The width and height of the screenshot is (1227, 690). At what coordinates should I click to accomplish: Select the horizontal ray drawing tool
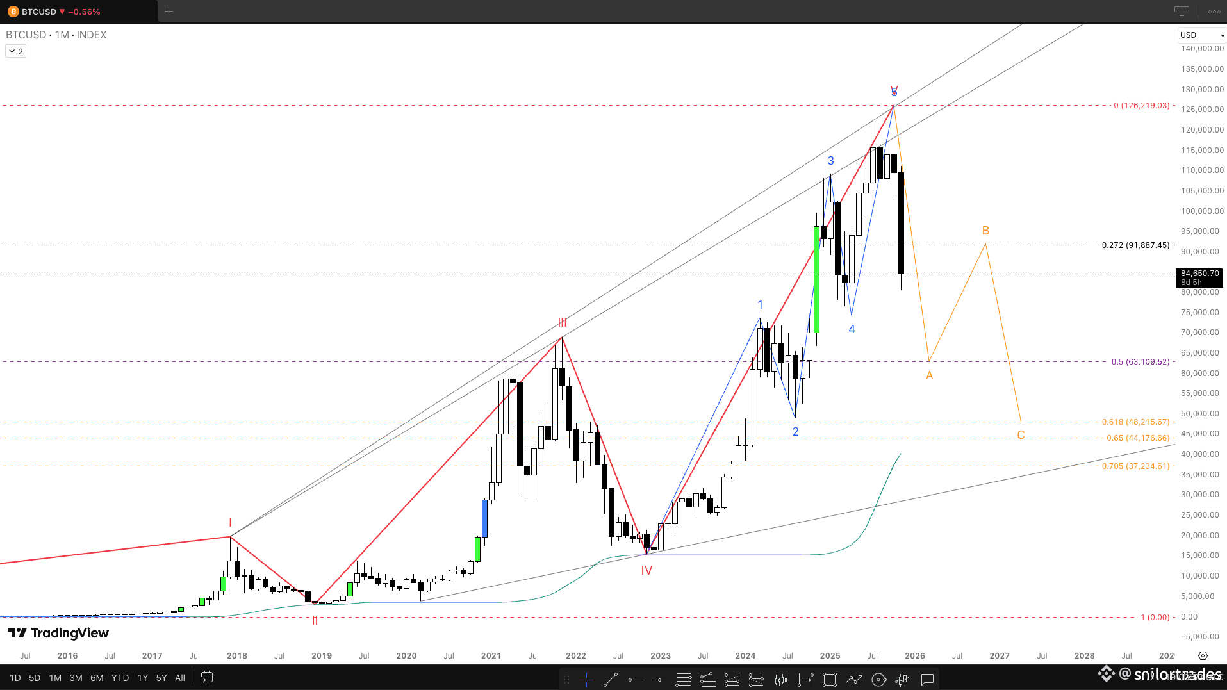tap(635, 679)
